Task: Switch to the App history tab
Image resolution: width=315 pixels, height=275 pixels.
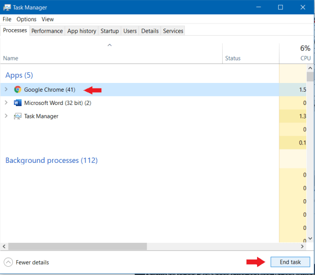Action: coord(81,31)
